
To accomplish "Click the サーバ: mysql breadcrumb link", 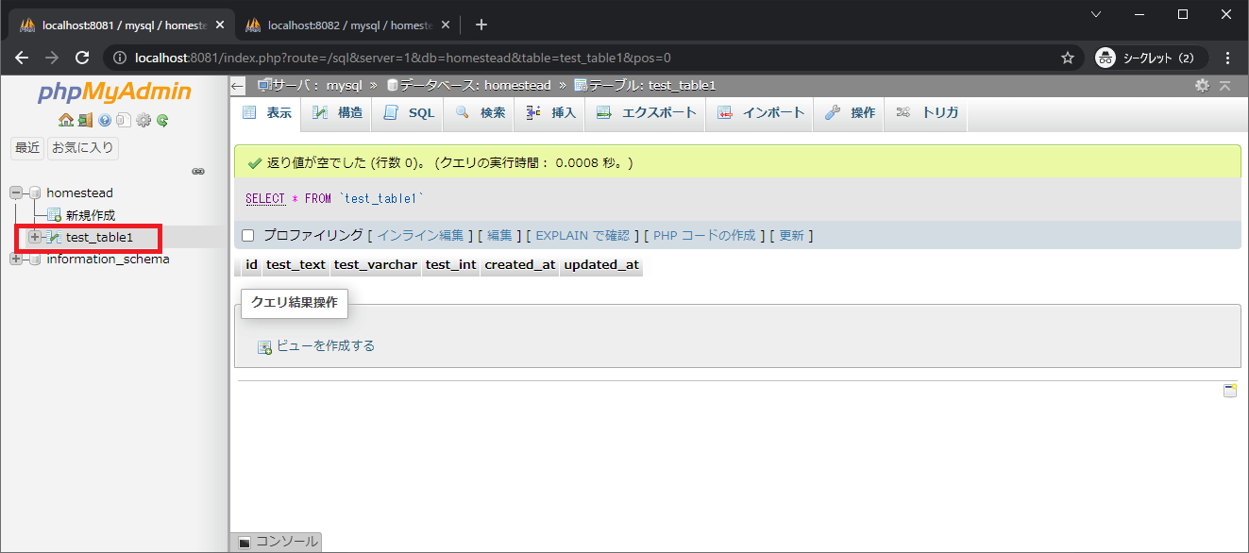I will (317, 86).
